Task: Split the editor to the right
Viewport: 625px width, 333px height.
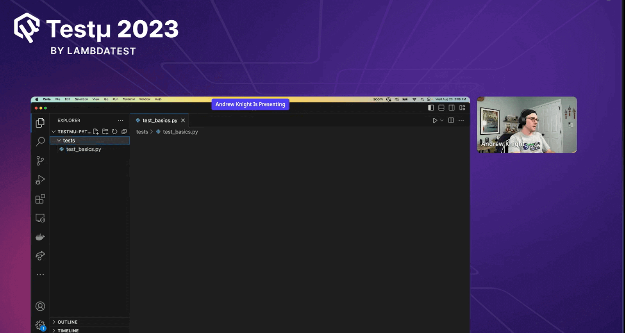Action: [451, 120]
